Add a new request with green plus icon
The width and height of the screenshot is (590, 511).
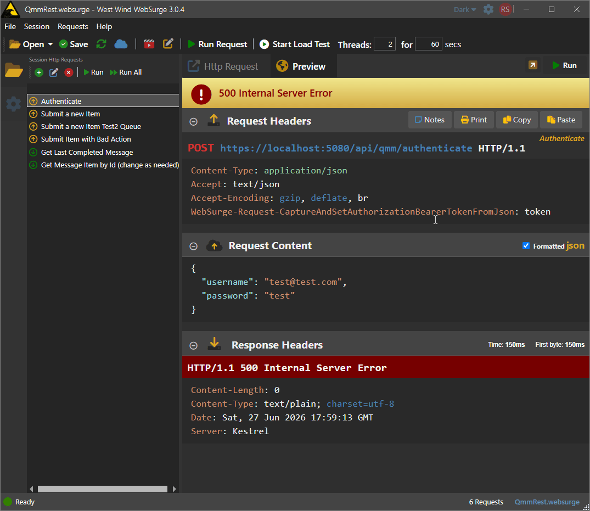(x=39, y=72)
